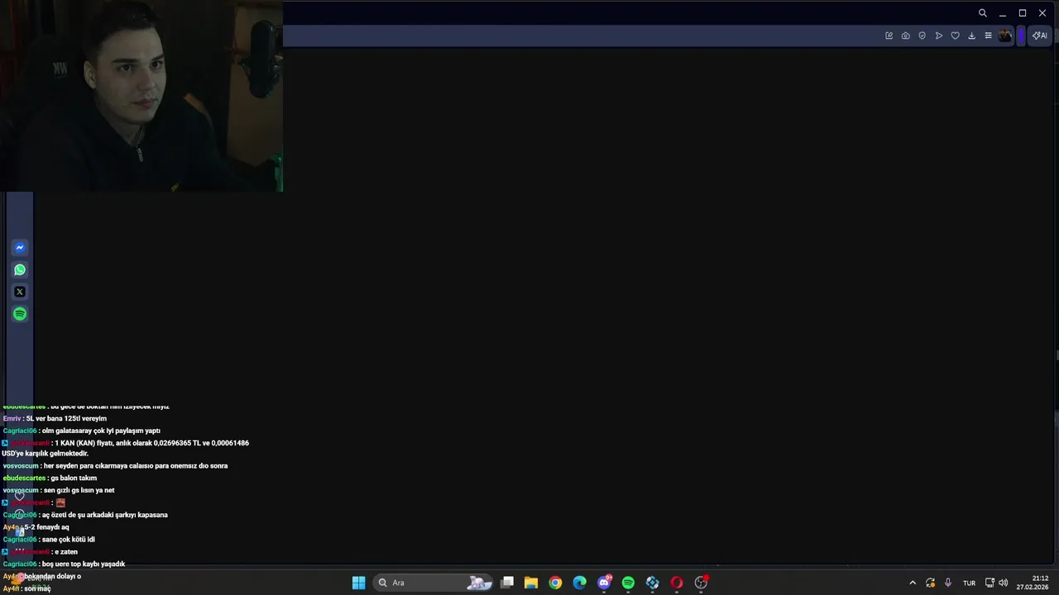Maximize the browser window

[1023, 13]
